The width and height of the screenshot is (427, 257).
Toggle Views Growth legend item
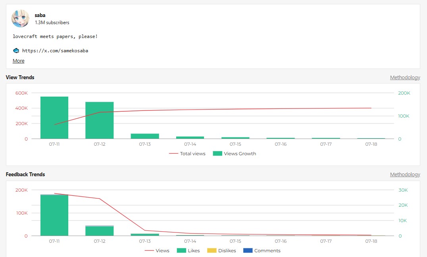pyautogui.click(x=235, y=154)
